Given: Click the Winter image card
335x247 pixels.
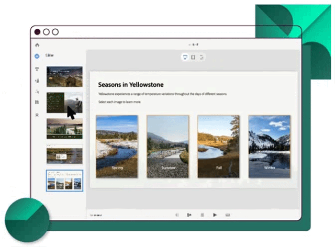Looking at the screenshot, I should click(x=270, y=147).
